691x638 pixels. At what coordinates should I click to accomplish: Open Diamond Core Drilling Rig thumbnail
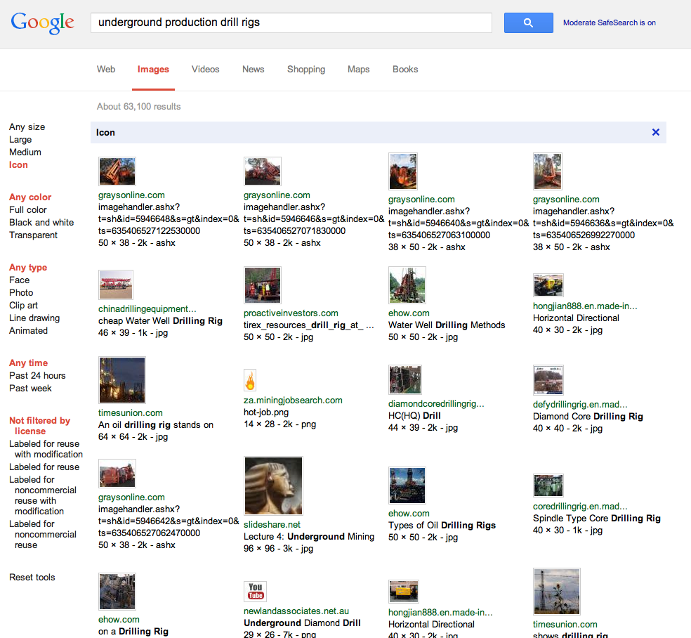(x=548, y=380)
